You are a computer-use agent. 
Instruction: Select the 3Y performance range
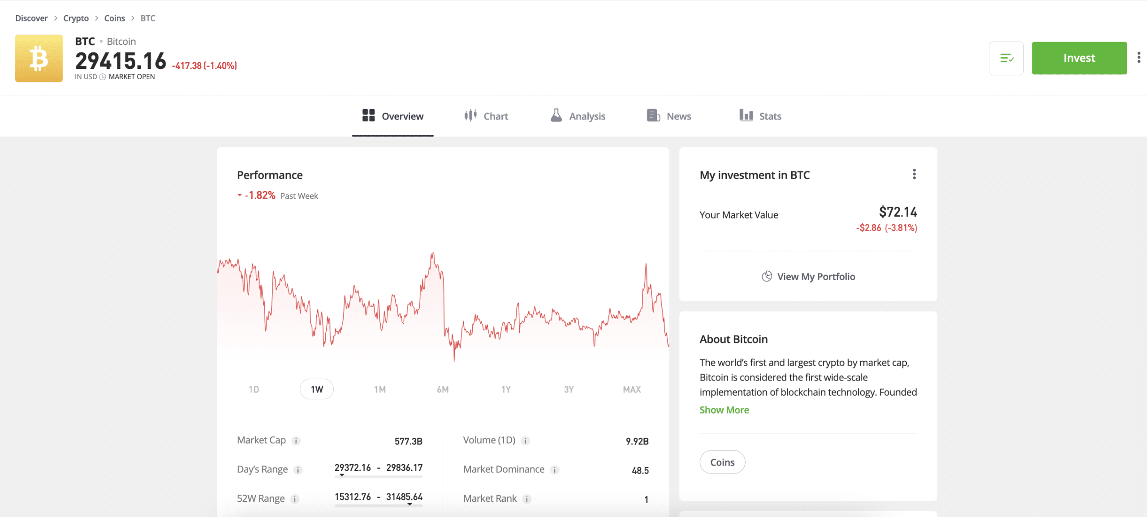pos(569,389)
